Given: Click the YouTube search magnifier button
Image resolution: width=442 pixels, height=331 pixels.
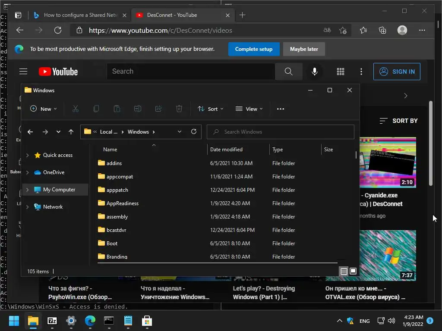Looking at the screenshot, I should coord(288,72).
